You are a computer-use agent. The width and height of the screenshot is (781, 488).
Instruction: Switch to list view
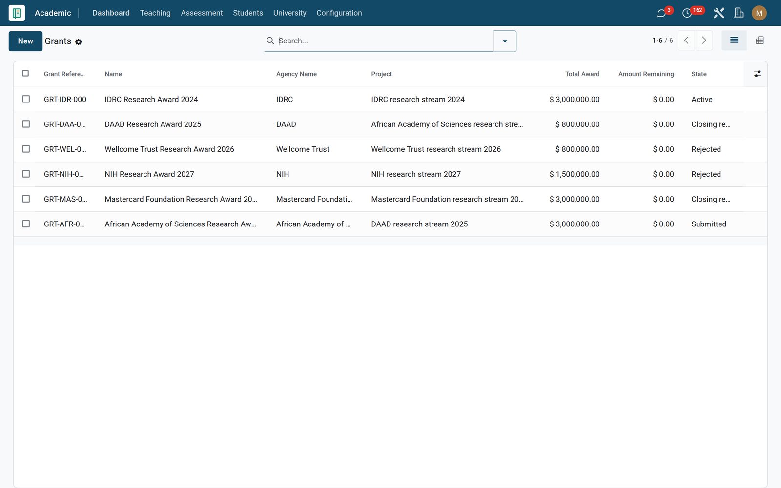pos(734,41)
